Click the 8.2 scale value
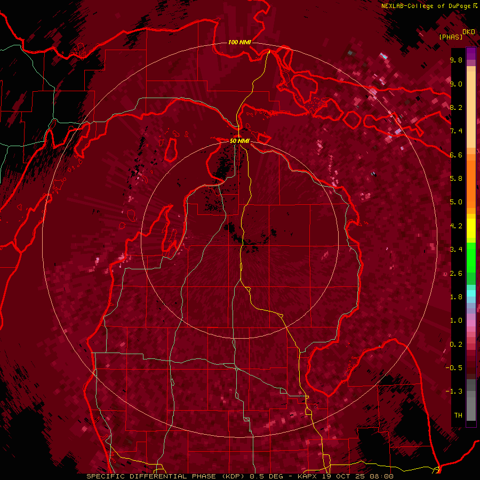480x480 pixels. coord(456,107)
